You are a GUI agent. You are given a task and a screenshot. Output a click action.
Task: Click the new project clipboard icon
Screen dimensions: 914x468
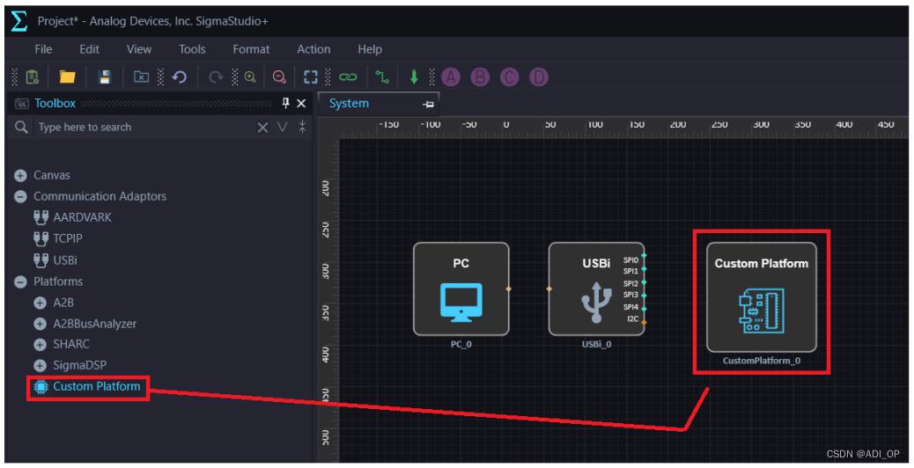[33, 77]
